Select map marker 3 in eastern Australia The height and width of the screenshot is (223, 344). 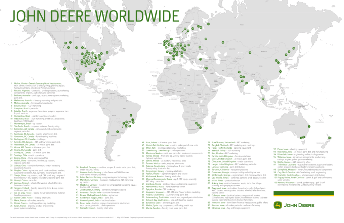tap(309, 126)
